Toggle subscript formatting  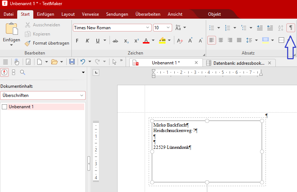126,41
